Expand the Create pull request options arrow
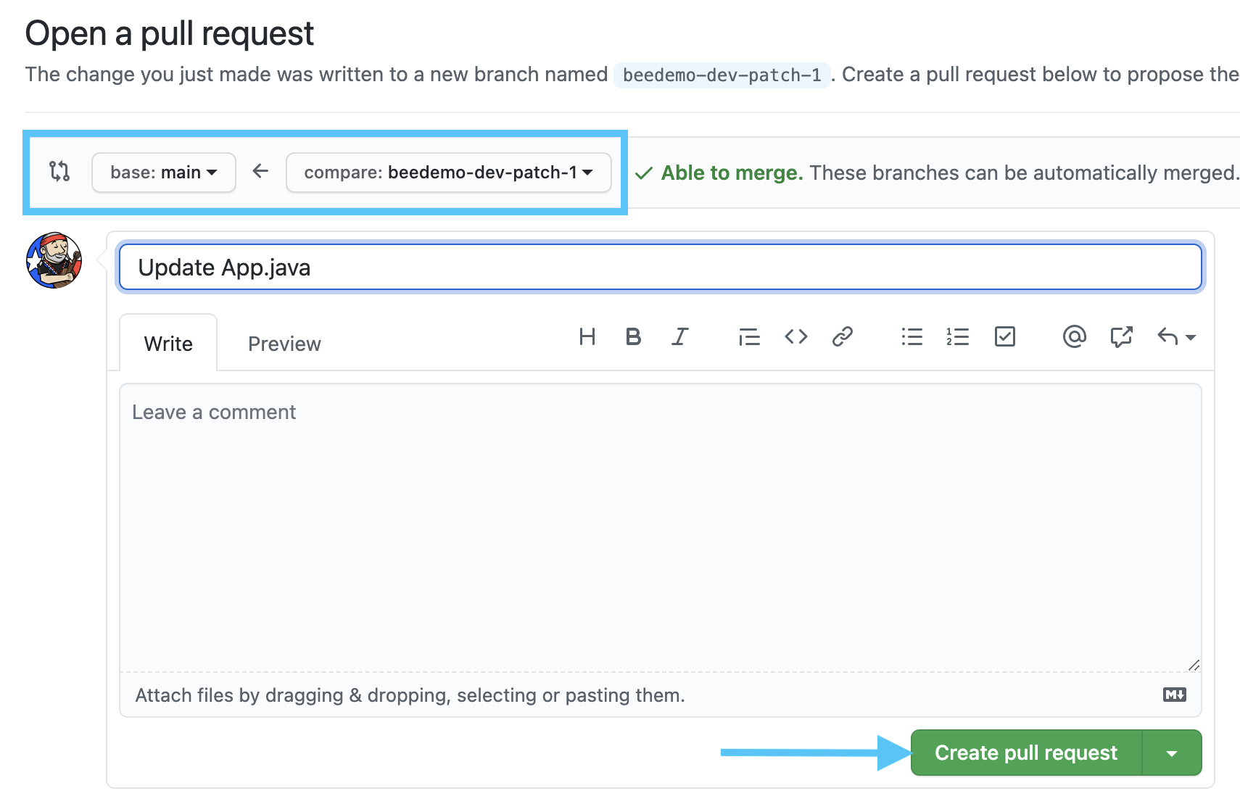 click(x=1170, y=753)
